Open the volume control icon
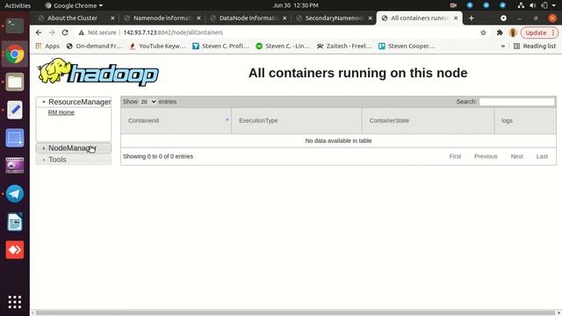The width and height of the screenshot is (562, 316). click(x=533, y=5)
